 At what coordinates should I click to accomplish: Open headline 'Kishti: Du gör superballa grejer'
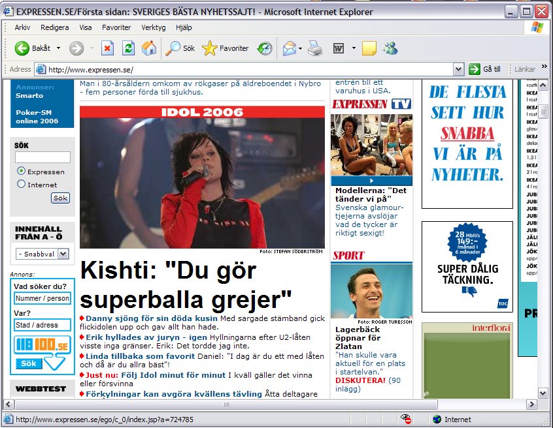pos(186,285)
